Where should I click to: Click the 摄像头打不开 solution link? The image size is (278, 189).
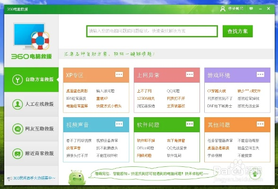tap(77, 156)
